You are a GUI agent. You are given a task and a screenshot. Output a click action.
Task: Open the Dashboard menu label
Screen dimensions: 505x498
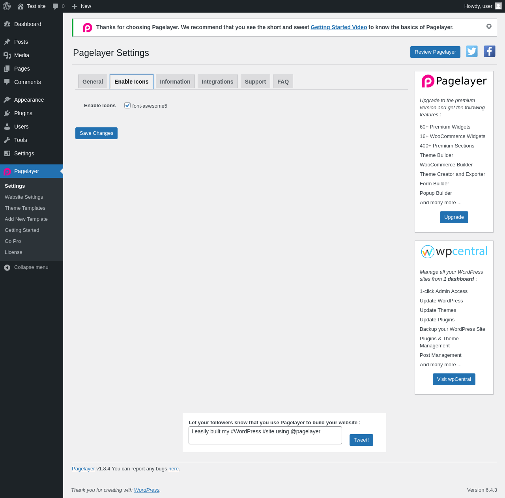(28, 24)
